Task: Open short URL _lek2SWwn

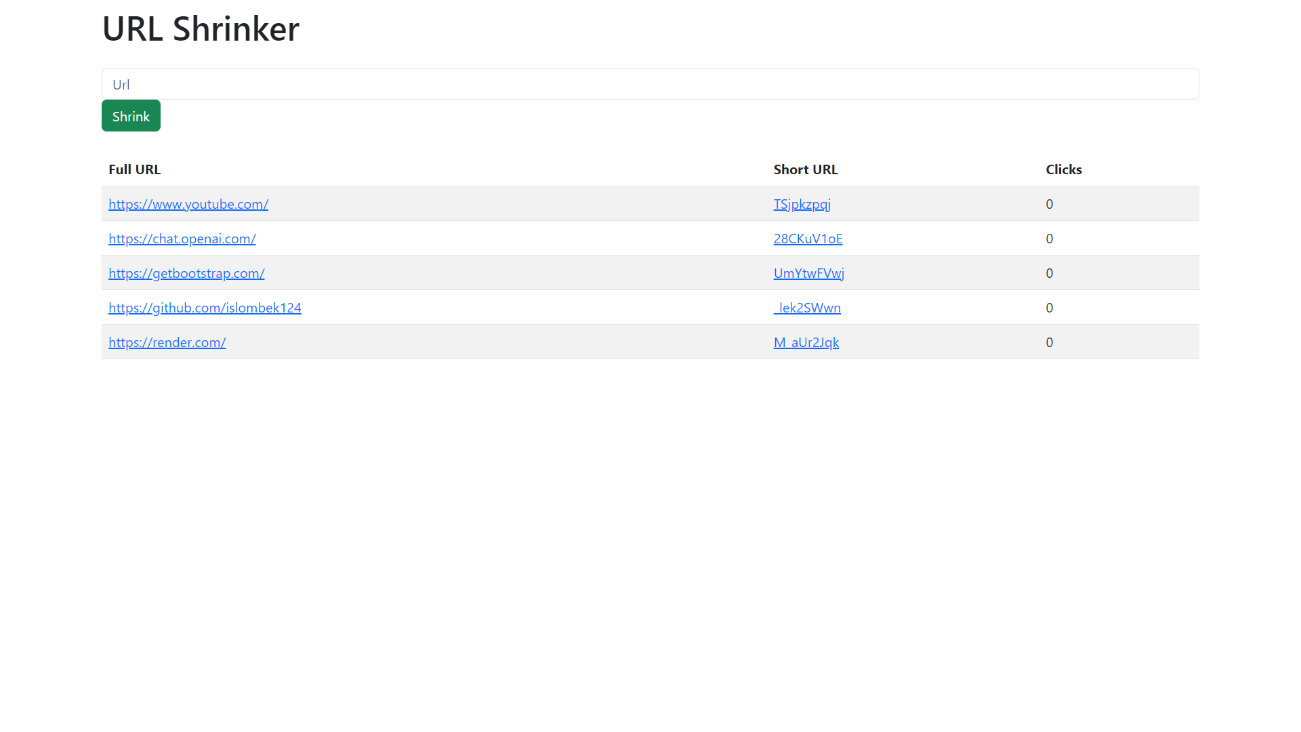Action: coord(807,308)
